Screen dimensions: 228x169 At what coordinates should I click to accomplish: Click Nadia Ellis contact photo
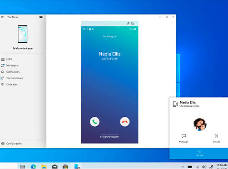pos(200,124)
